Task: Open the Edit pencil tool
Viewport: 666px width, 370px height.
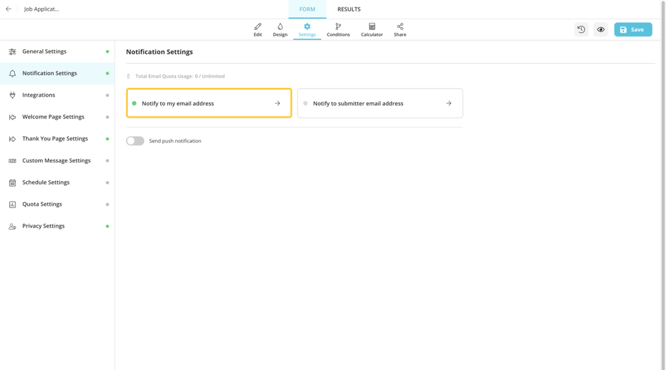Action: (x=258, y=29)
